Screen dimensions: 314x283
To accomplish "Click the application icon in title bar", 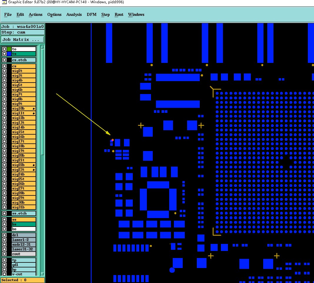I will (x=4, y=2).
